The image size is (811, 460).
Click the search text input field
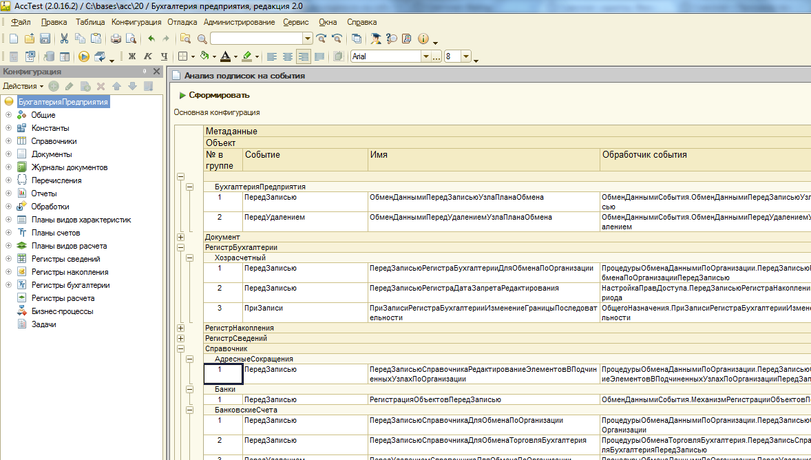click(256, 39)
